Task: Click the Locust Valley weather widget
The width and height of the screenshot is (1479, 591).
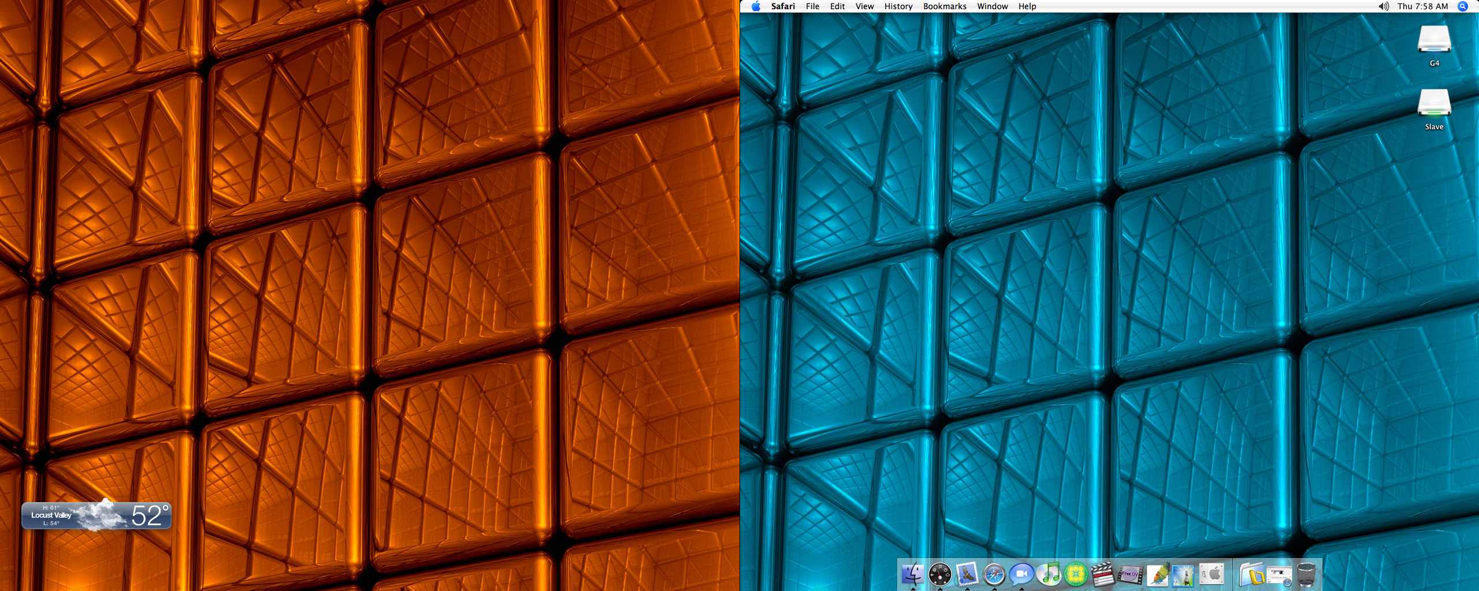Action: pyautogui.click(x=96, y=515)
